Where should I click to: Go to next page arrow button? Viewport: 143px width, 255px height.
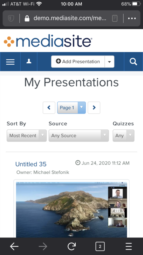[94, 108]
